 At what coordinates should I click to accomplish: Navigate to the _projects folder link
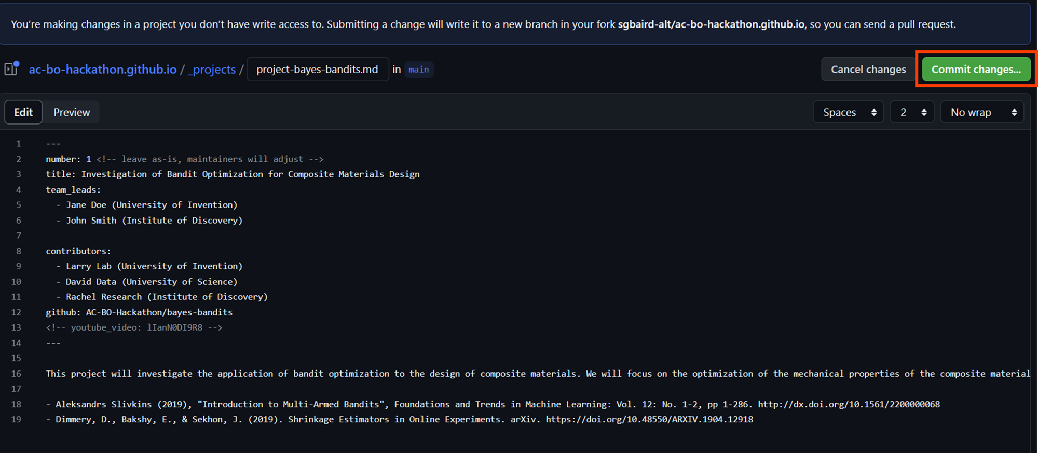click(x=212, y=70)
